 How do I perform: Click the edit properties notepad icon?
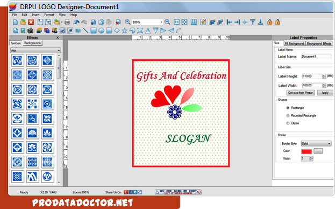(x=203, y=22)
